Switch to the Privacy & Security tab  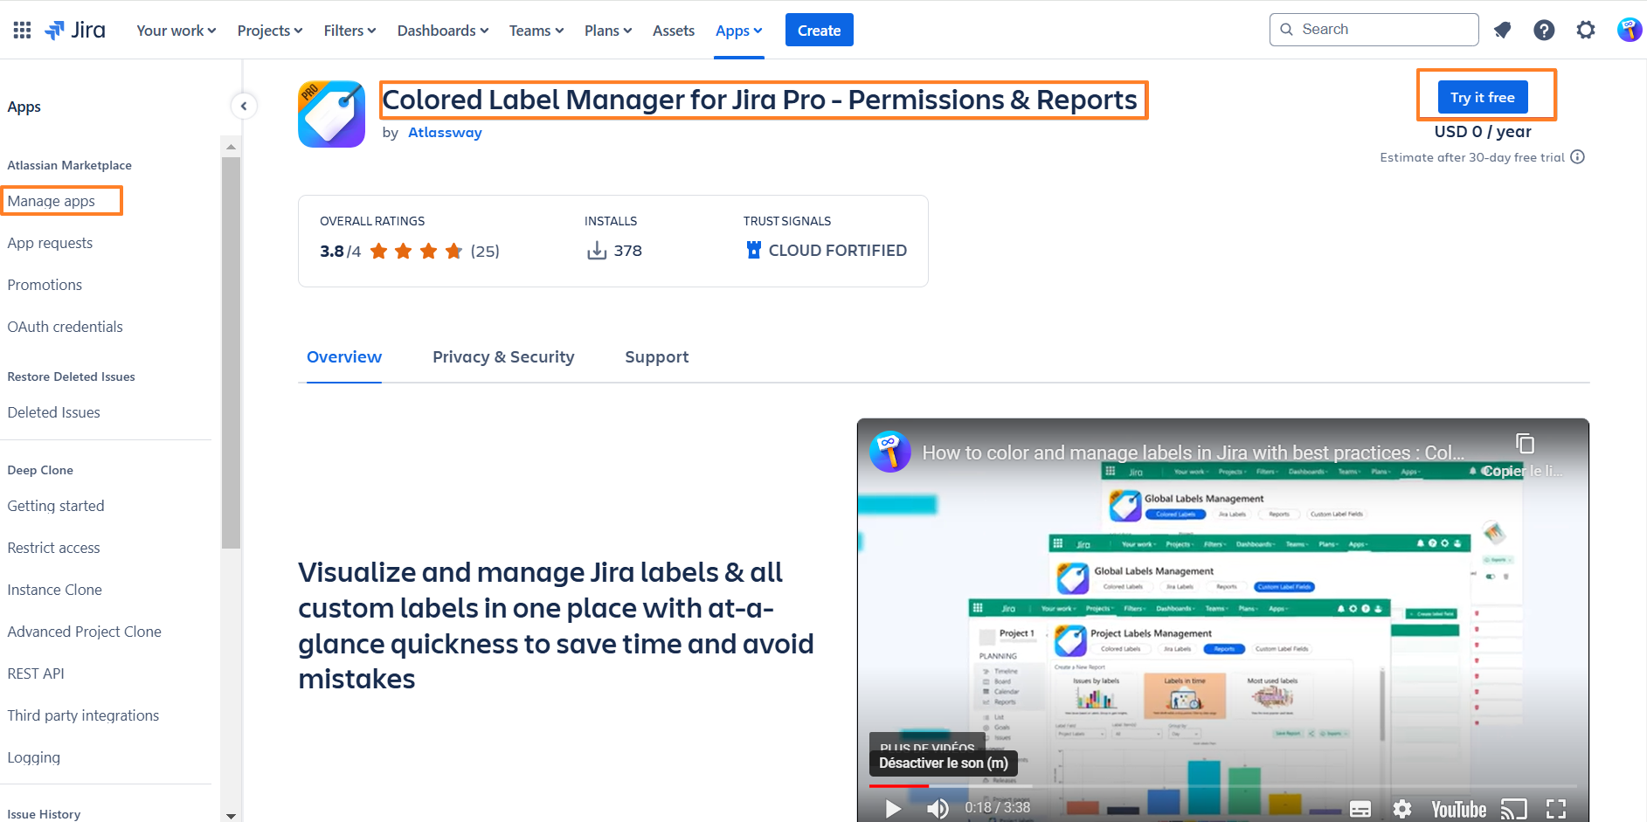coord(503,357)
